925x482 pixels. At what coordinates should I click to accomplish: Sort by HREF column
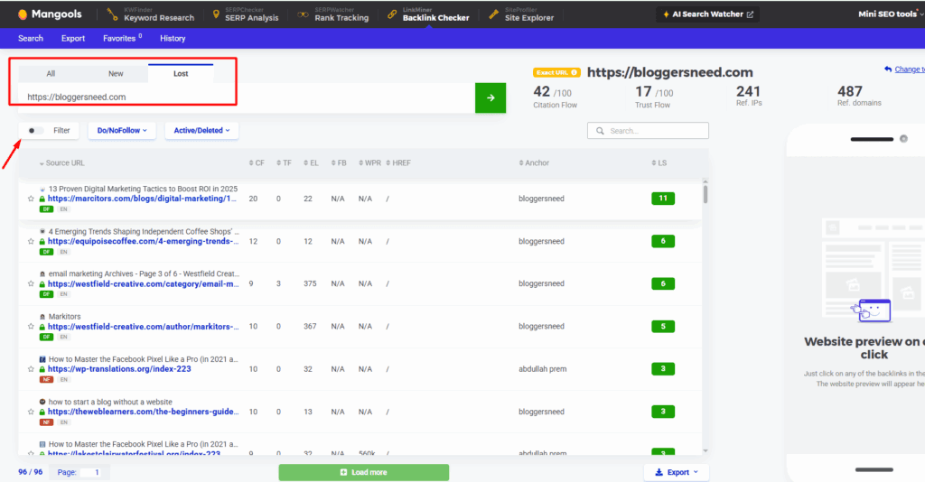(398, 163)
